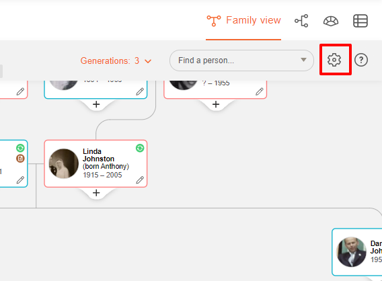
Task: Expand plus button below top blue card
Action: coord(96,104)
